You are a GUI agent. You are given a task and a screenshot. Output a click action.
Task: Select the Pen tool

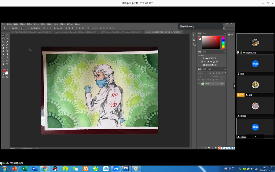coord(3,57)
